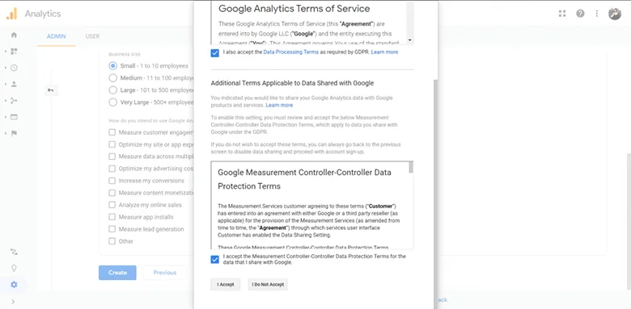Viewport: 631px width, 309px height.
Task: Open the Home icon in sidebar
Action: pos(14,35)
